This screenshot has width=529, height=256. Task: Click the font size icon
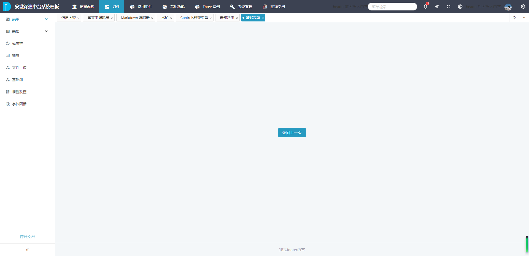point(437,7)
